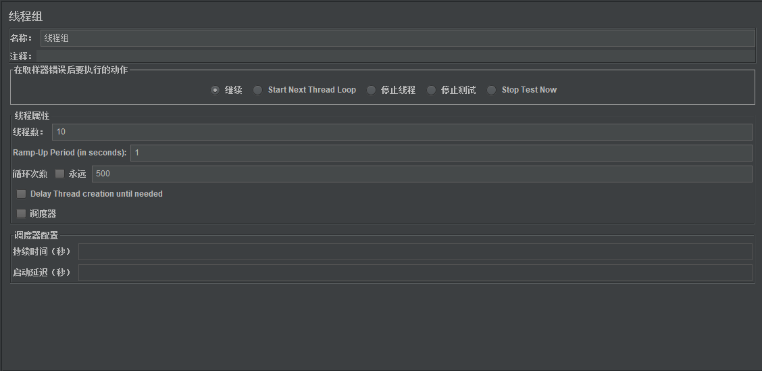Click the 线程组 panel heading

pos(26,16)
